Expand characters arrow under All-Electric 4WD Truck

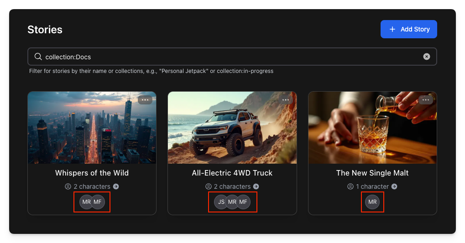pyautogui.click(x=256, y=186)
